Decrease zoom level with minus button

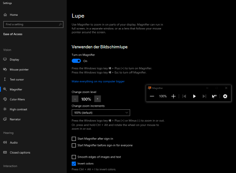coord(75,99)
